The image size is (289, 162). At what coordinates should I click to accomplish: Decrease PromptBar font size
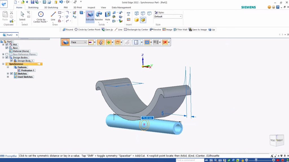(x=275, y=156)
